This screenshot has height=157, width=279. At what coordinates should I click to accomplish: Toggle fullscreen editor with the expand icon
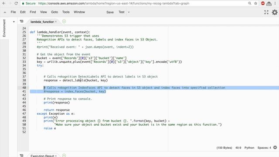[x=266, y=12]
